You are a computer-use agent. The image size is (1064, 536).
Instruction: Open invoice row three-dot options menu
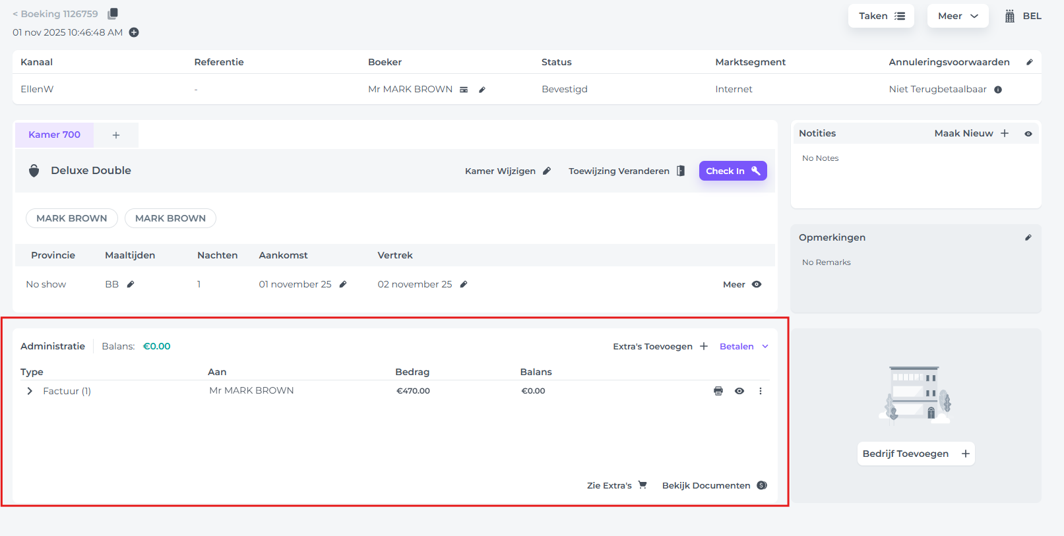(761, 391)
